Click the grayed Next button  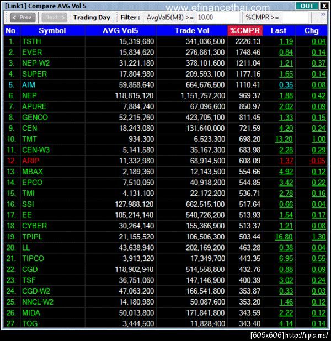tap(55, 18)
